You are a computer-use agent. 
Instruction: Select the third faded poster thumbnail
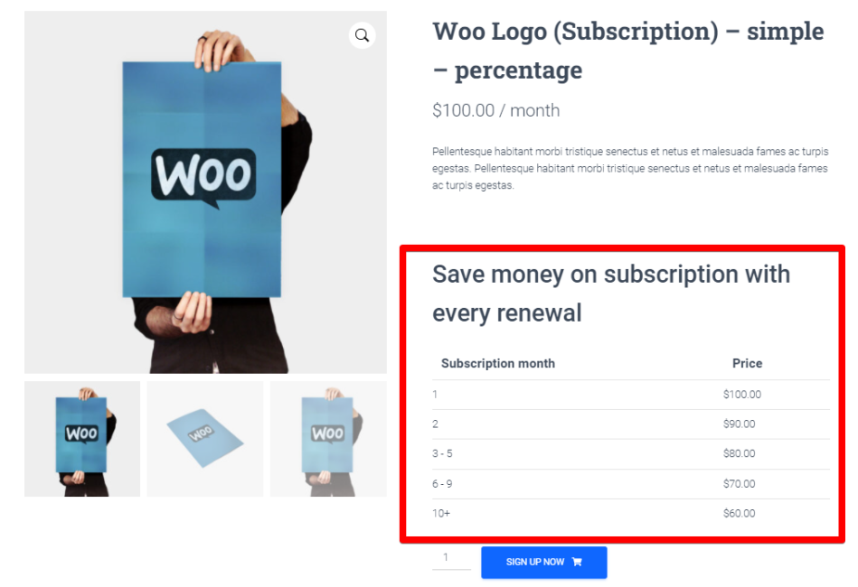point(328,439)
